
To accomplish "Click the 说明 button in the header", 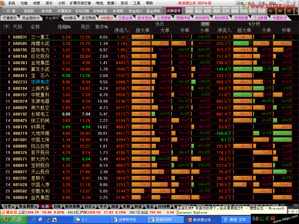I will [x=205, y=24].
